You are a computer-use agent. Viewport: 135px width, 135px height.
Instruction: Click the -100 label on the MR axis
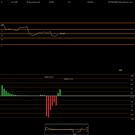click(x=132, y=119)
